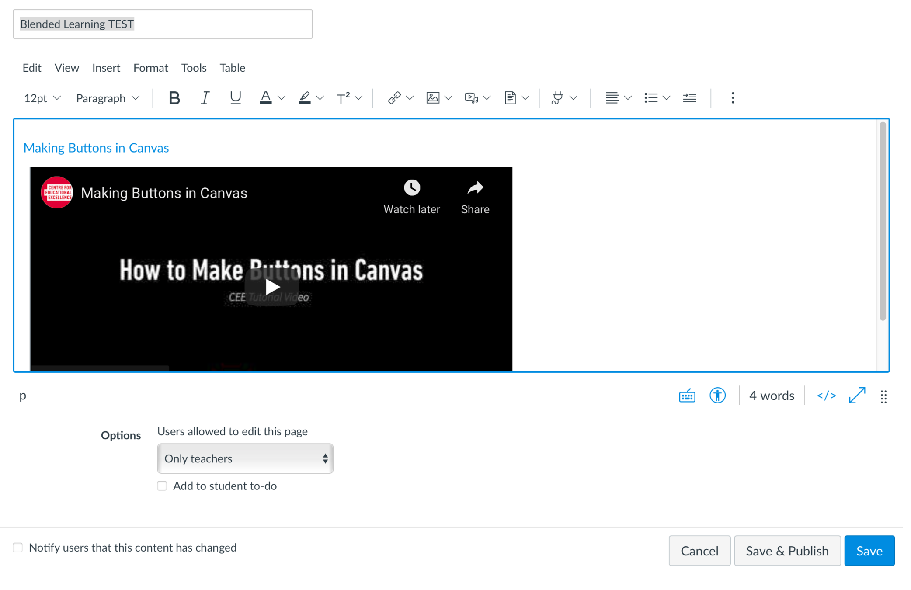Screen dimensions: 911x590
Task: Check Notify users content has changed
Action: [x=18, y=548]
